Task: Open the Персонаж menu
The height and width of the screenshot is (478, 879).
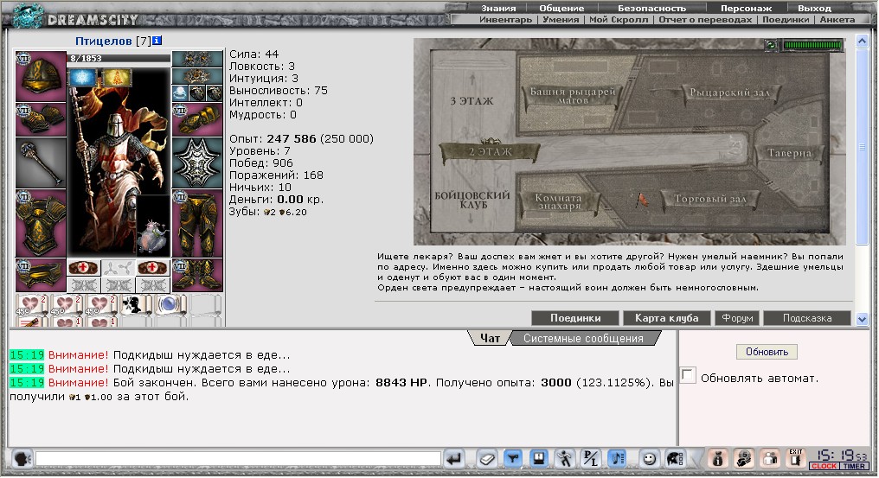Action: (746, 8)
